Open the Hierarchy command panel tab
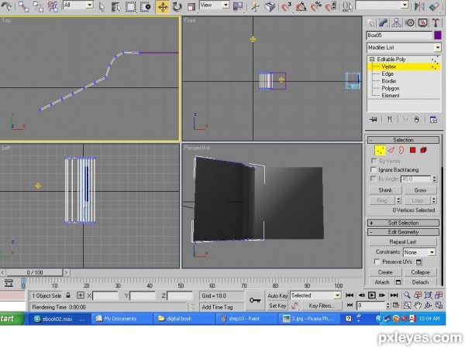Image resolution: width=465 pixels, height=348 pixels. point(397,22)
